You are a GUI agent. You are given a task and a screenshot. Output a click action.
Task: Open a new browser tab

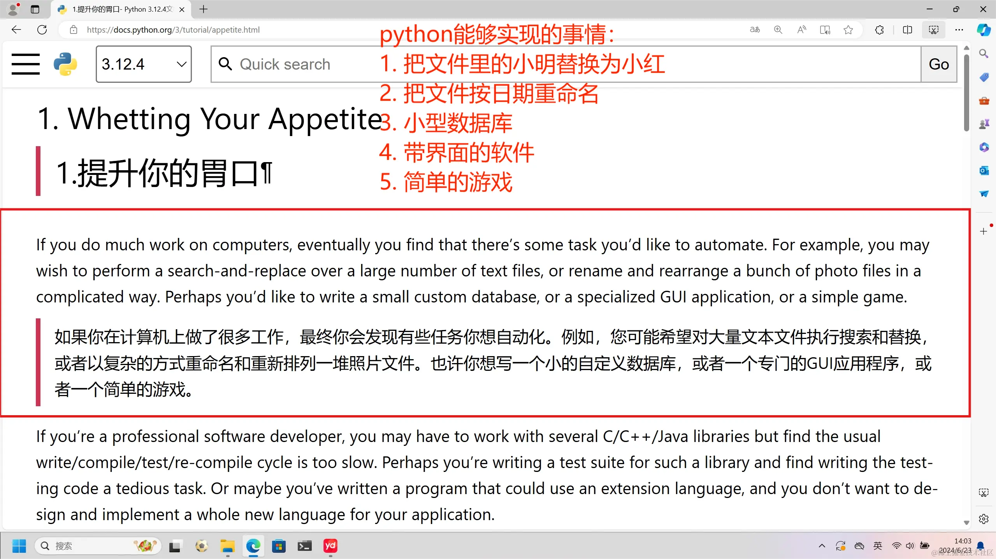(203, 9)
